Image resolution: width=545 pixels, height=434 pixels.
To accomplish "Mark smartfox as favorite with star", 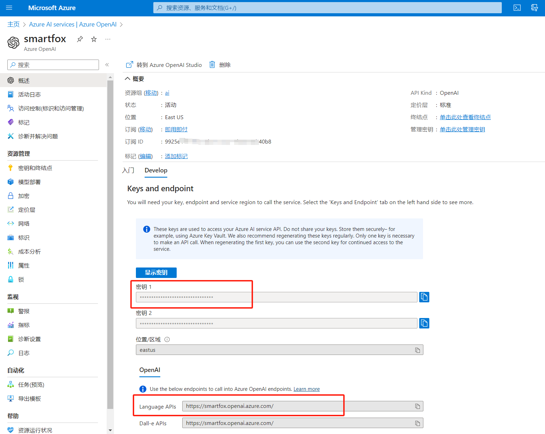I will click(94, 39).
